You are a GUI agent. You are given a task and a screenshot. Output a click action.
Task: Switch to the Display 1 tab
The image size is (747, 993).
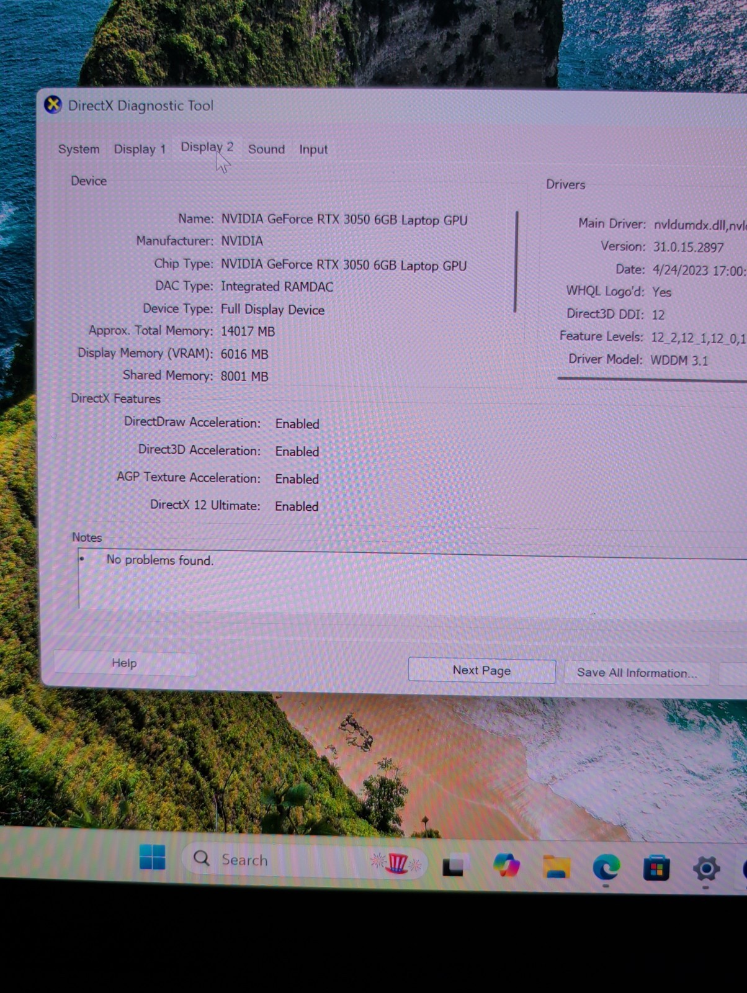coord(140,149)
